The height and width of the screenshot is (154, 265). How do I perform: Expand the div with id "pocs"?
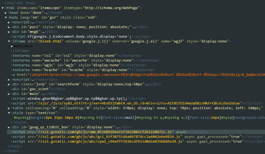9,27
